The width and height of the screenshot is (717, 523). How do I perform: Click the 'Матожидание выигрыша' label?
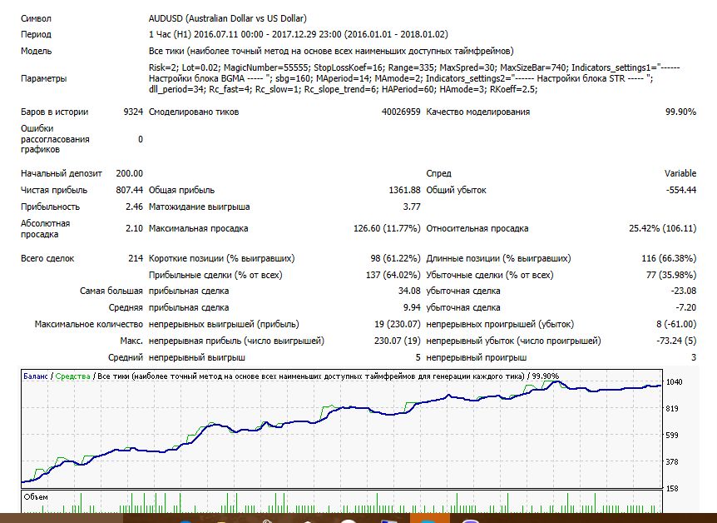coord(199,207)
